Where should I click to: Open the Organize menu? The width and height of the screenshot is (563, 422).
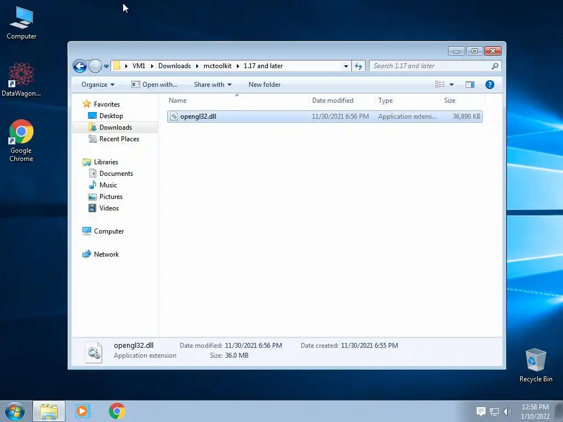[98, 85]
